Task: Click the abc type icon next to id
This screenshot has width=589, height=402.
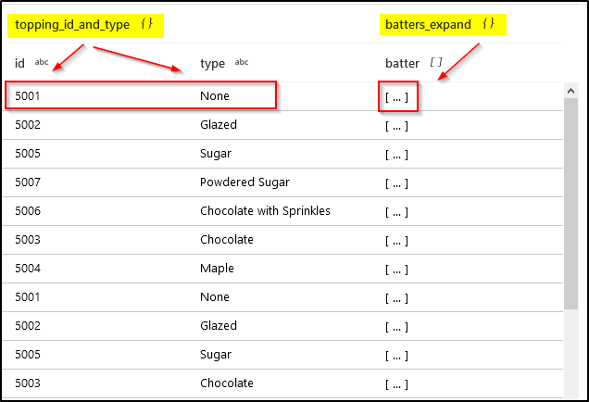Action: pyautogui.click(x=42, y=62)
